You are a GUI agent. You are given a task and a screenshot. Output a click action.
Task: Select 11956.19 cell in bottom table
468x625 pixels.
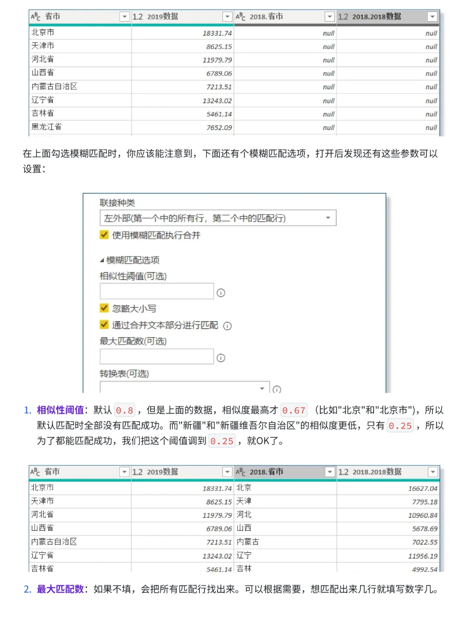(x=388, y=556)
